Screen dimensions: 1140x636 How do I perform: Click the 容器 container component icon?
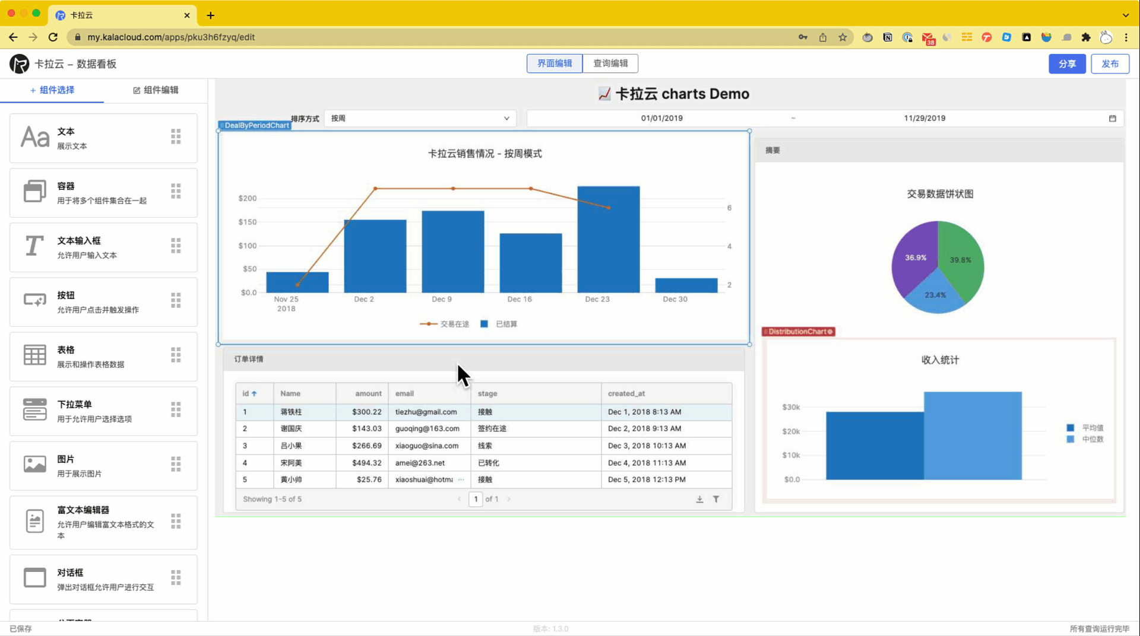coord(34,191)
